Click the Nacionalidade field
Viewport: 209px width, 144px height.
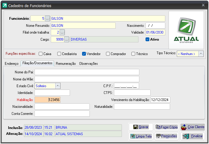coord(62,107)
